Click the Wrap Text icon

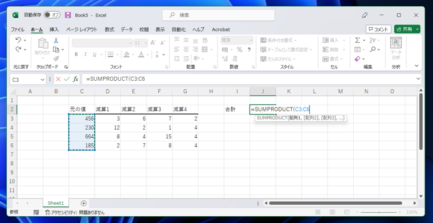click(x=205, y=40)
